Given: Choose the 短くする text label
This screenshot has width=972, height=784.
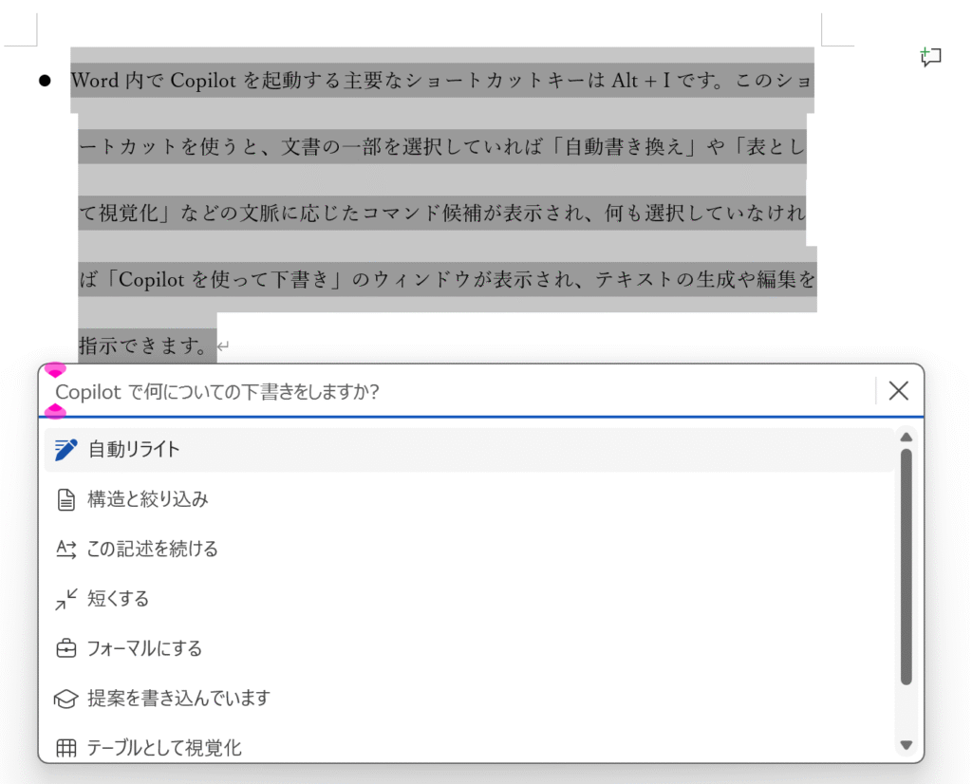Looking at the screenshot, I should click(118, 599).
